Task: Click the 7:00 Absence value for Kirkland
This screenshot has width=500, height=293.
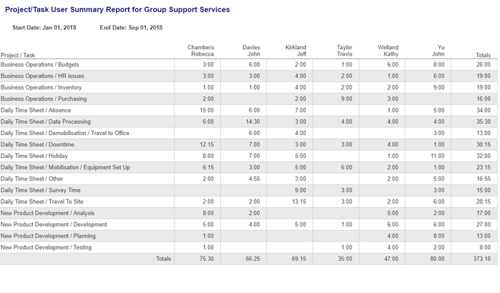Action: point(300,110)
